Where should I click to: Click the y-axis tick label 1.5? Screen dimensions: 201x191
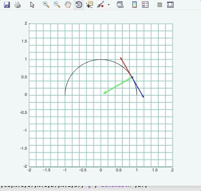(x=24, y=41)
